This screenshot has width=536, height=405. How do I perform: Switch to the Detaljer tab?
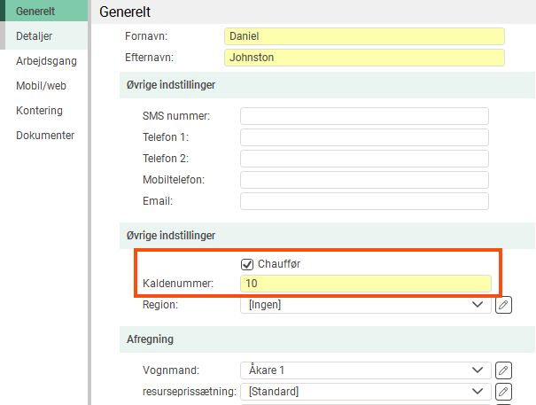(35, 36)
